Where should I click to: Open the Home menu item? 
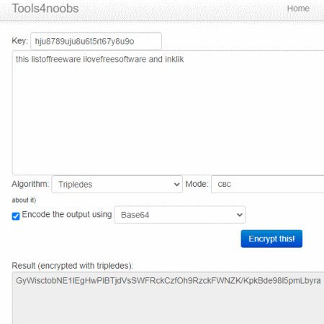tap(298, 9)
